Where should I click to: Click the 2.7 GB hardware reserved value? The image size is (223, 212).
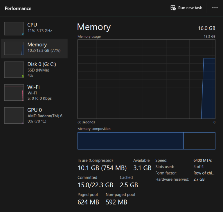(199, 179)
